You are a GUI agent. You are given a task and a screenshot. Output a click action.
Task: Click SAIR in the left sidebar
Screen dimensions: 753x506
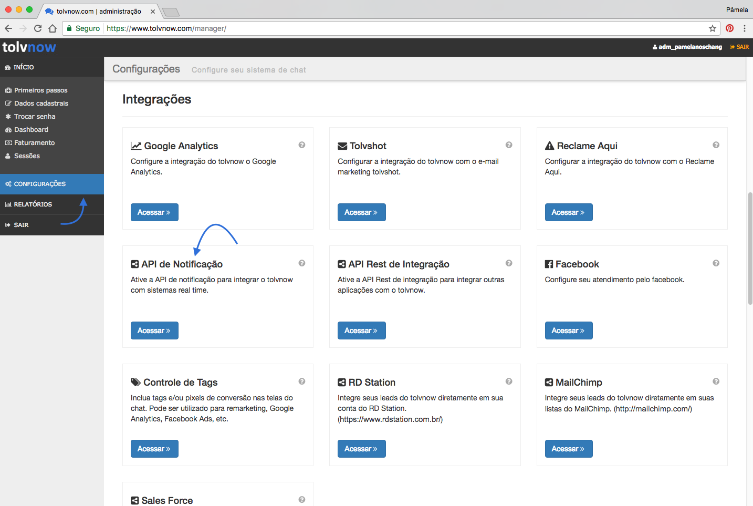(x=52, y=225)
